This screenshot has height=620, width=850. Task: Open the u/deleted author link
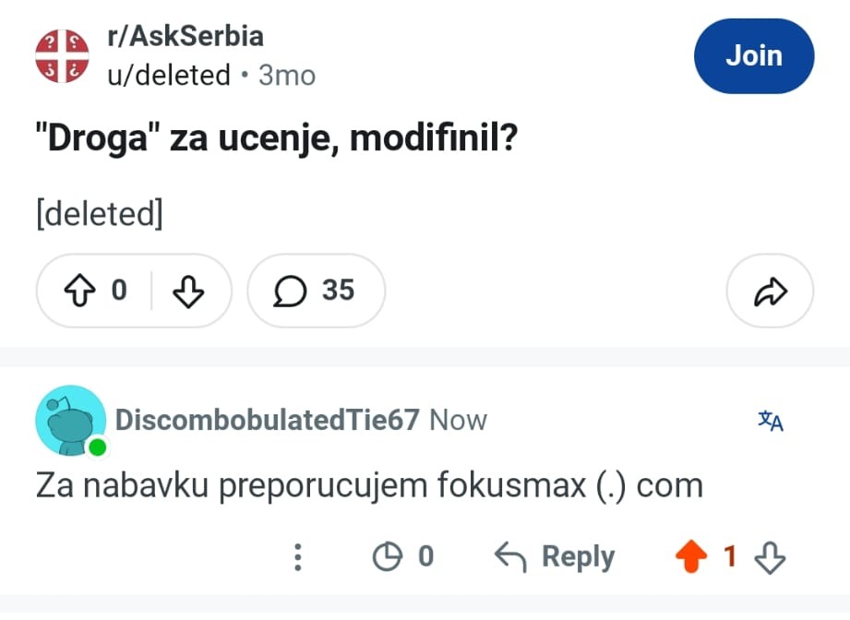tap(169, 75)
